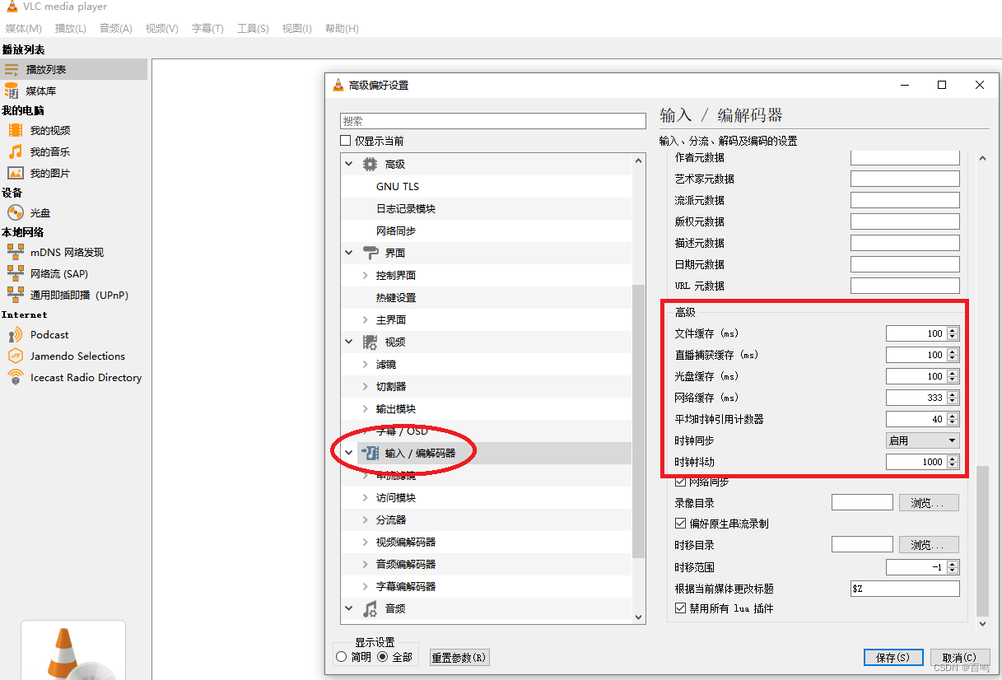Open the 时钟同步 dropdown
Viewport: 1002px width, 680px height.
pyautogui.click(x=922, y=440)
